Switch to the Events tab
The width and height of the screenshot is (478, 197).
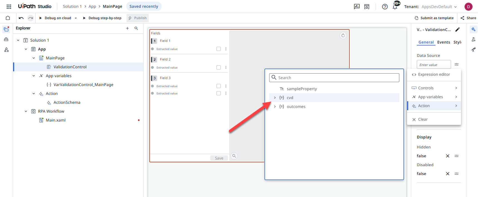(x=443, y=42)
